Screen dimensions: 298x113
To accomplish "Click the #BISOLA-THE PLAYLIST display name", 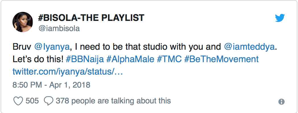I will pos(91,18).
